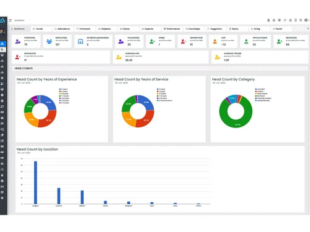This screenshot has width=310, height=232.
Task: Click green slice in Years of Service donut
Action: coord(128,104)
